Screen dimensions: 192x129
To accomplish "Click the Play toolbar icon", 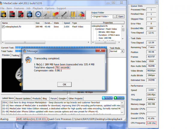I will [x=38, y=15].
